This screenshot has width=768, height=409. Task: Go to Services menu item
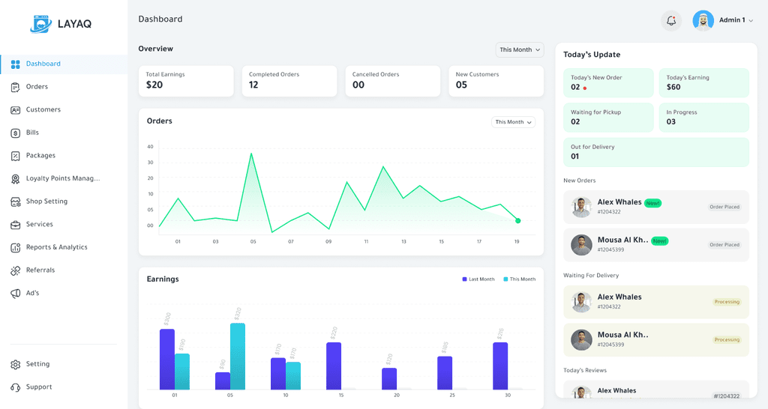pos(39,225)
